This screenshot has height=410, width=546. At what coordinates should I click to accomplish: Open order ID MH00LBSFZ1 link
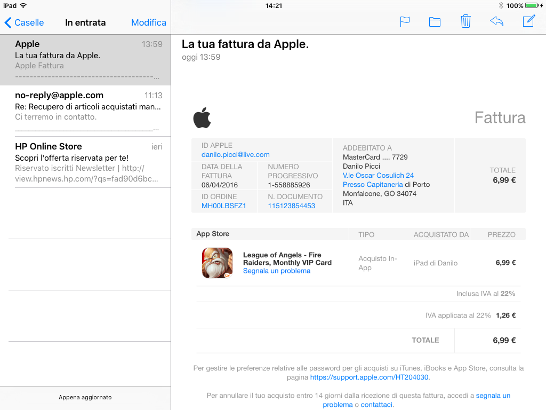tap(223, 206)
